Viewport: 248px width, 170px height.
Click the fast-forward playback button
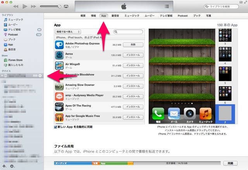[33, 7]
